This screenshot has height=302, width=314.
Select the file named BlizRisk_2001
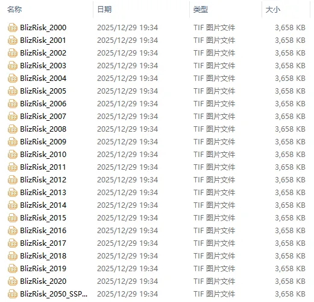[x=43, y=40]
